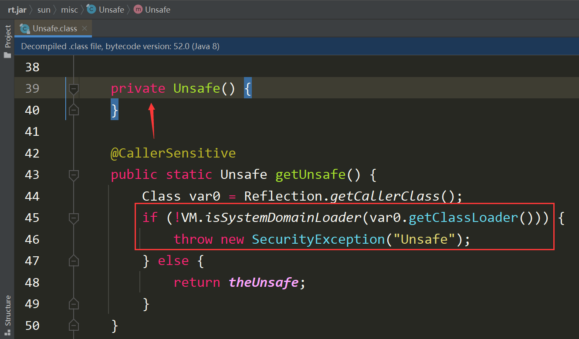Click line number 38 in the gutter
579x339 pixels.
[33, 67]
